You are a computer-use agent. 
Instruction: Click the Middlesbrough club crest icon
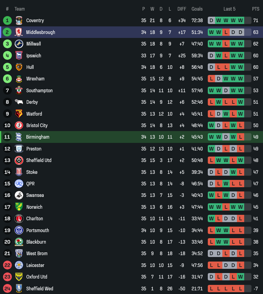[19, 32]
